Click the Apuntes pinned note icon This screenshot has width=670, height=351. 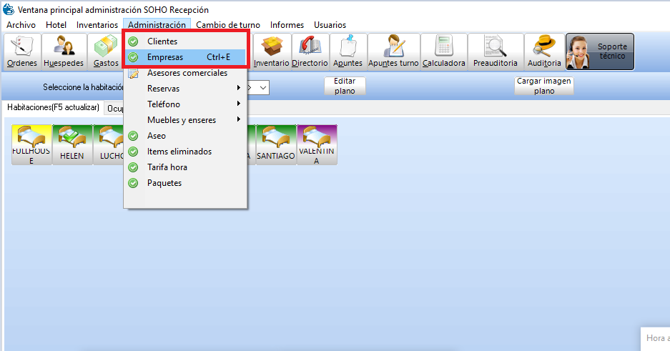point(348,51)
